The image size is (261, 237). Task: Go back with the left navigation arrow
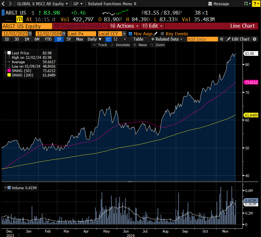3,4
